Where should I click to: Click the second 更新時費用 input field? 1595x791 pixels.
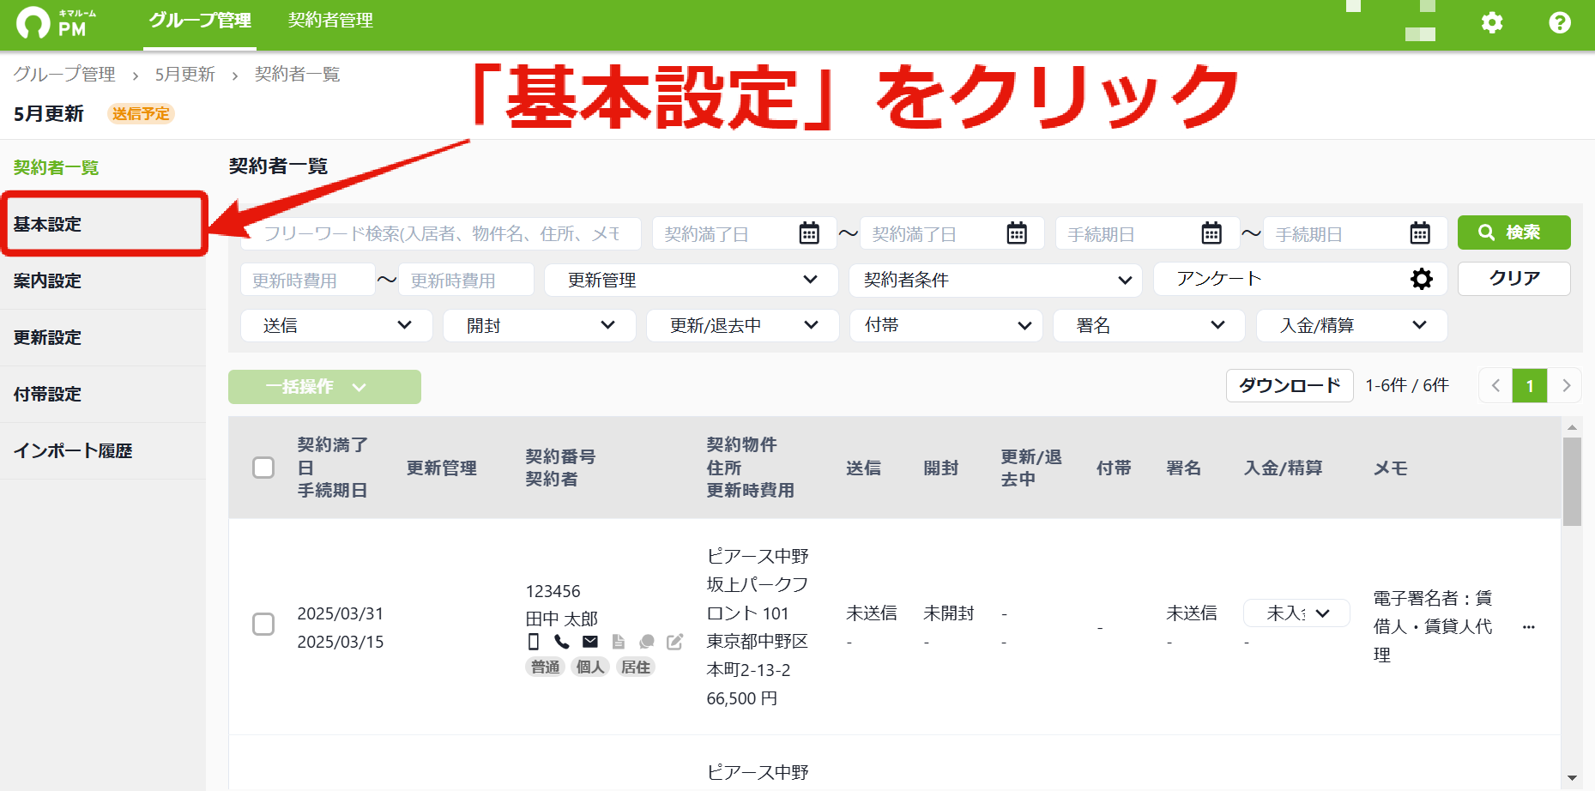(466, 280)
